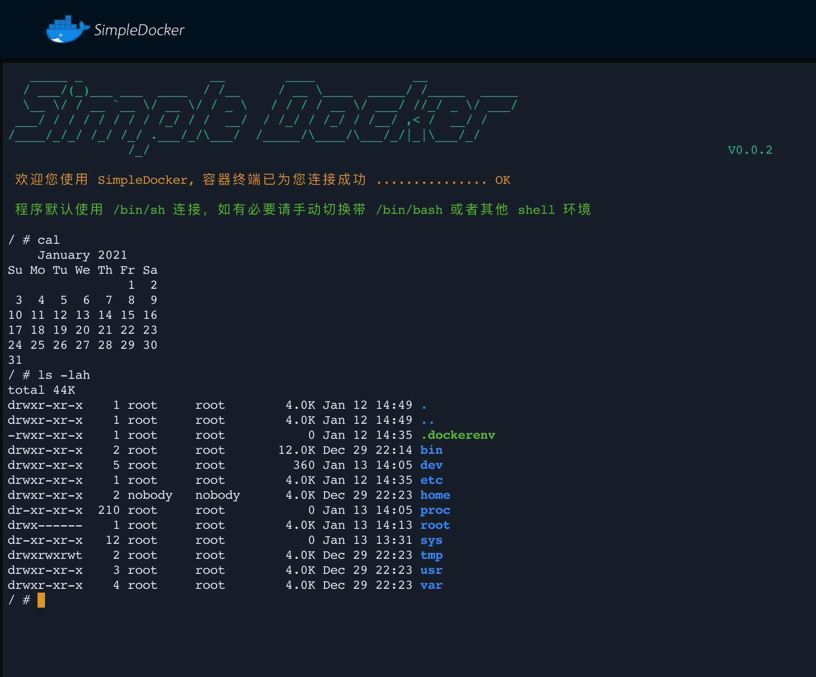Click the usr directory name
816x677 pixels.
431,570
